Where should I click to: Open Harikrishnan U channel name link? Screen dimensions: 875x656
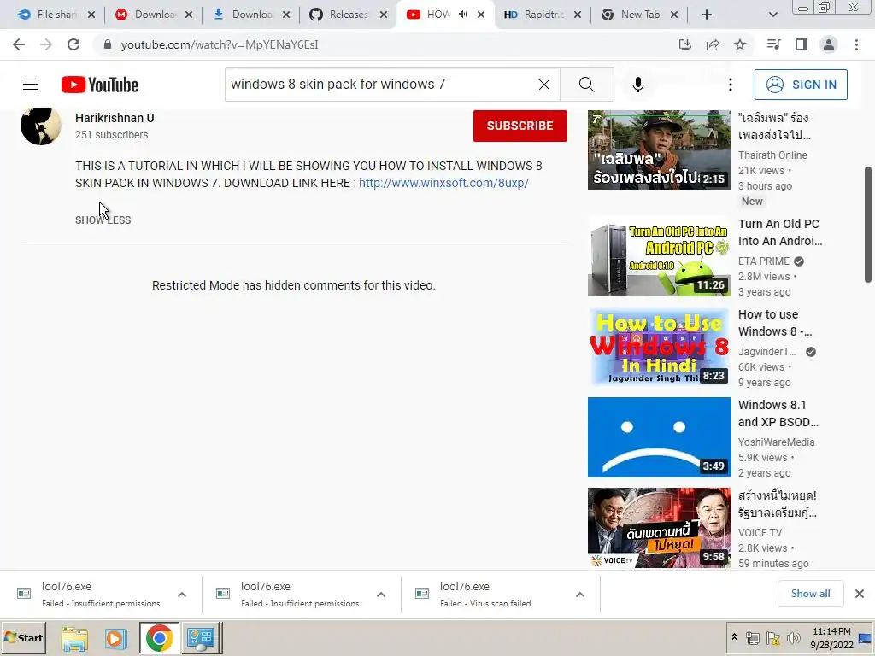(115, 118)
